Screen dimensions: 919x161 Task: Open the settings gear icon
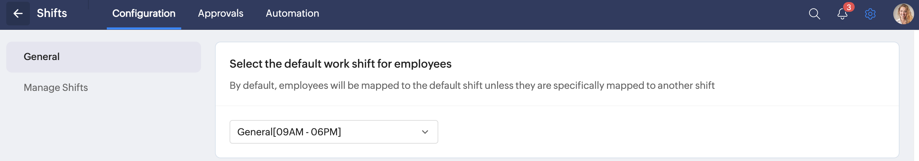pyautogui.click(x=870, y=14)
